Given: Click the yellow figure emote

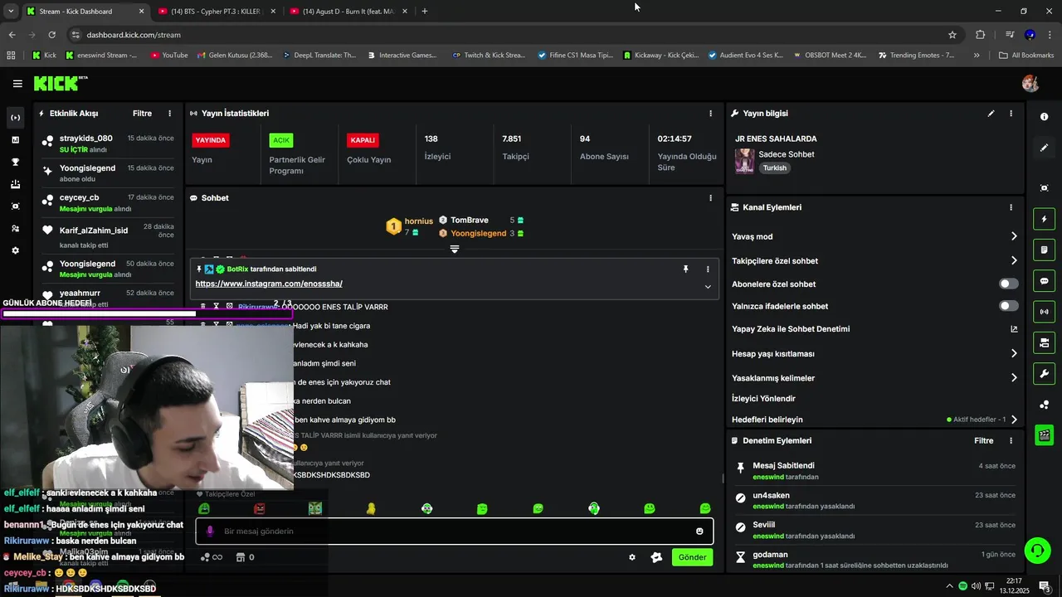Looking at the screenshot, I should (371, 508).
